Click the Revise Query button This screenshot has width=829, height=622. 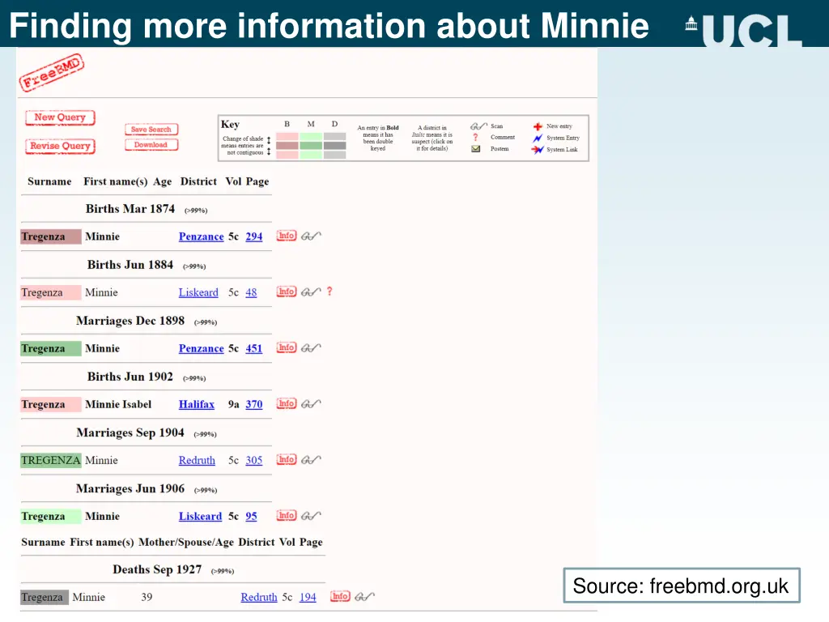[60, 146]
